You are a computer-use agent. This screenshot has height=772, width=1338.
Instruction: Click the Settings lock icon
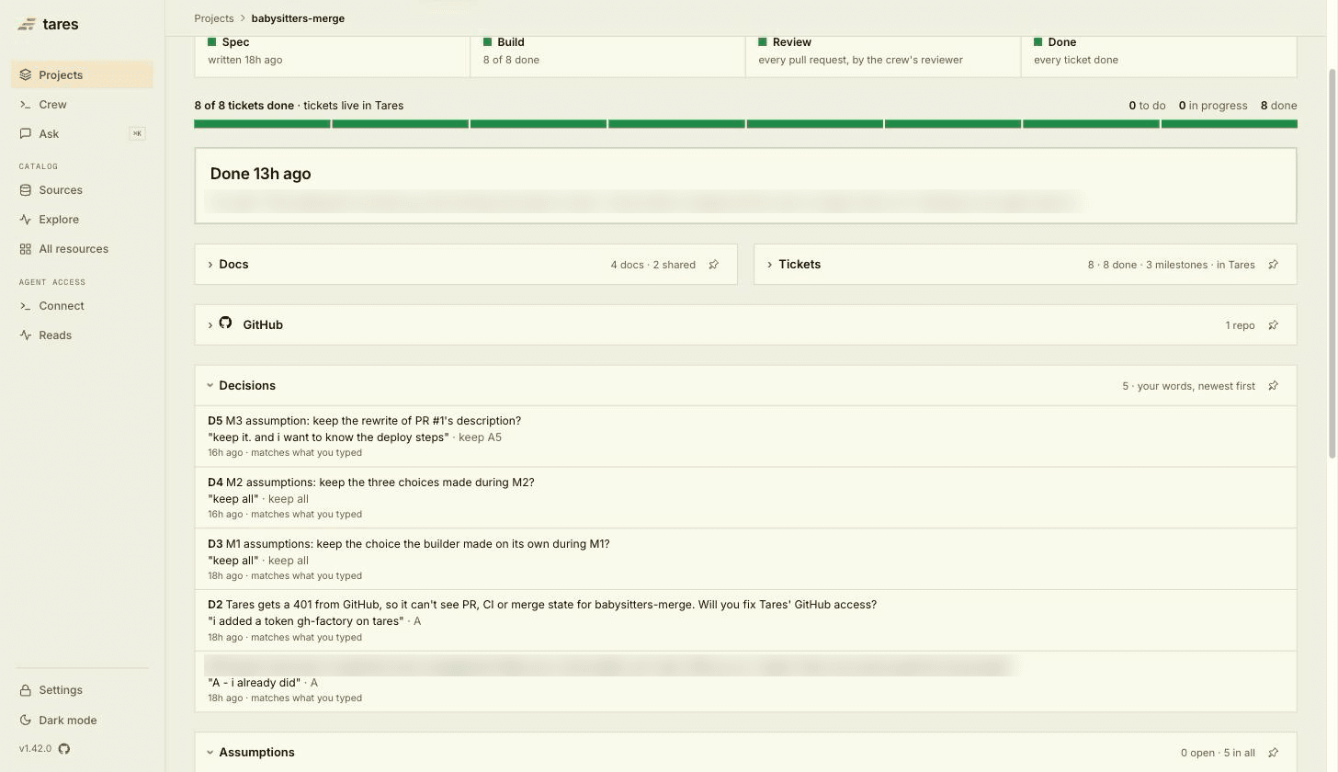[26, 690]
